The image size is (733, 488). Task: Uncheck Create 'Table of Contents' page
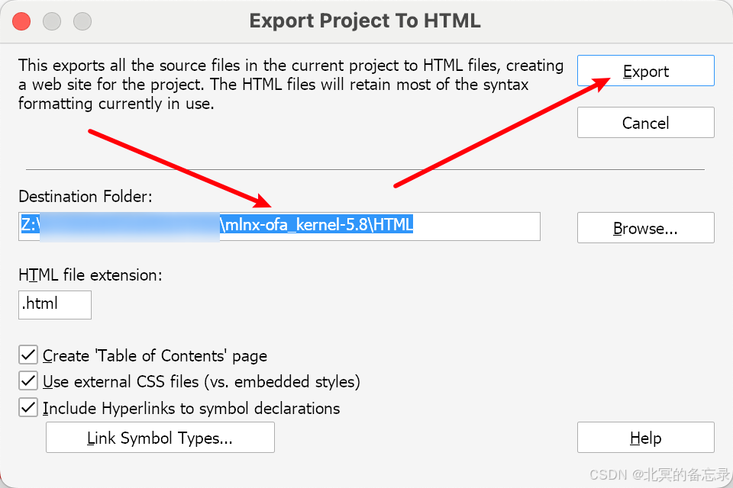pyautogui.click(x=28, y=355)
